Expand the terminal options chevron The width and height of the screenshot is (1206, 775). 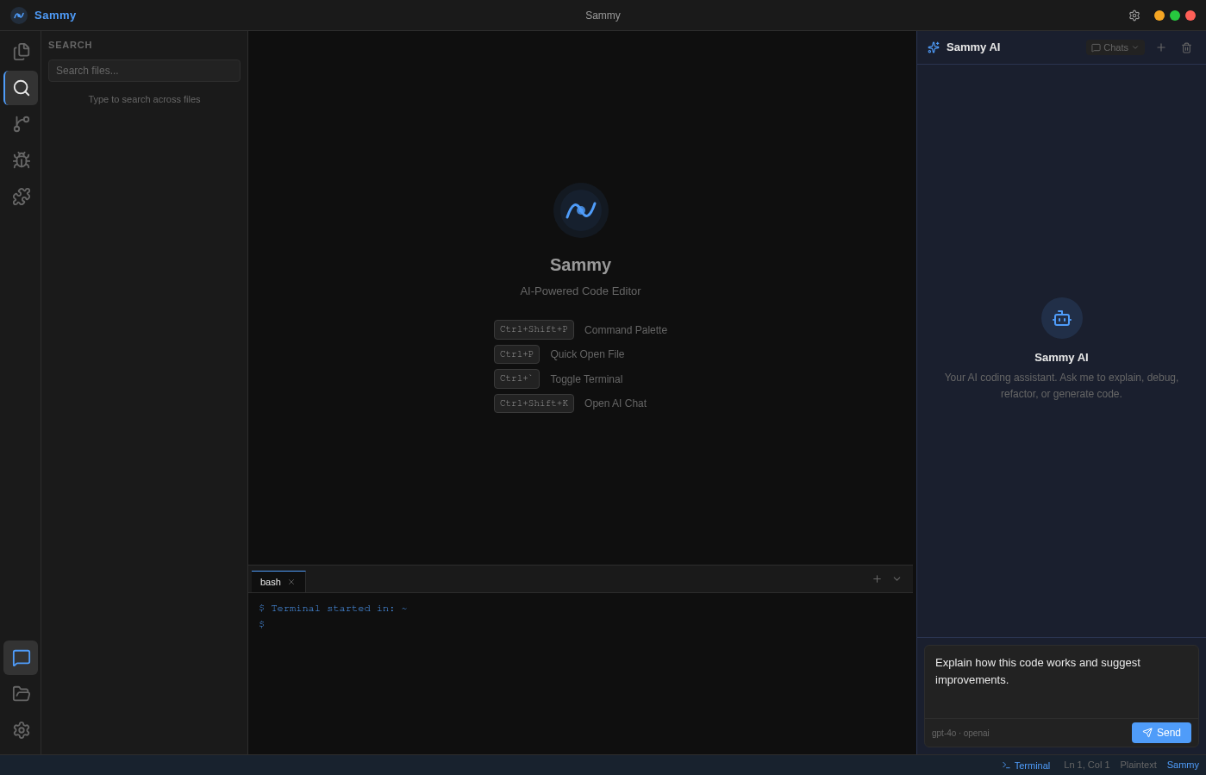(897, 578)
